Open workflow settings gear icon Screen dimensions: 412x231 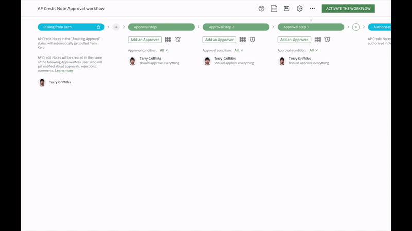299,9
